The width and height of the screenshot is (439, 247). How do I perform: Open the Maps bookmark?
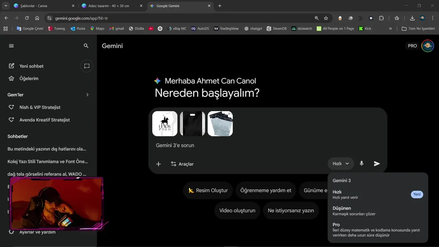click(97, 28)
